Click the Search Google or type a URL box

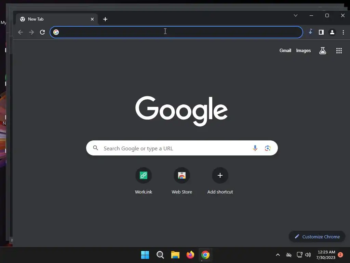(182, 148)
